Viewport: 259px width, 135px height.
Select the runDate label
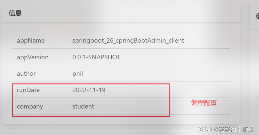(x=28, y=90)
